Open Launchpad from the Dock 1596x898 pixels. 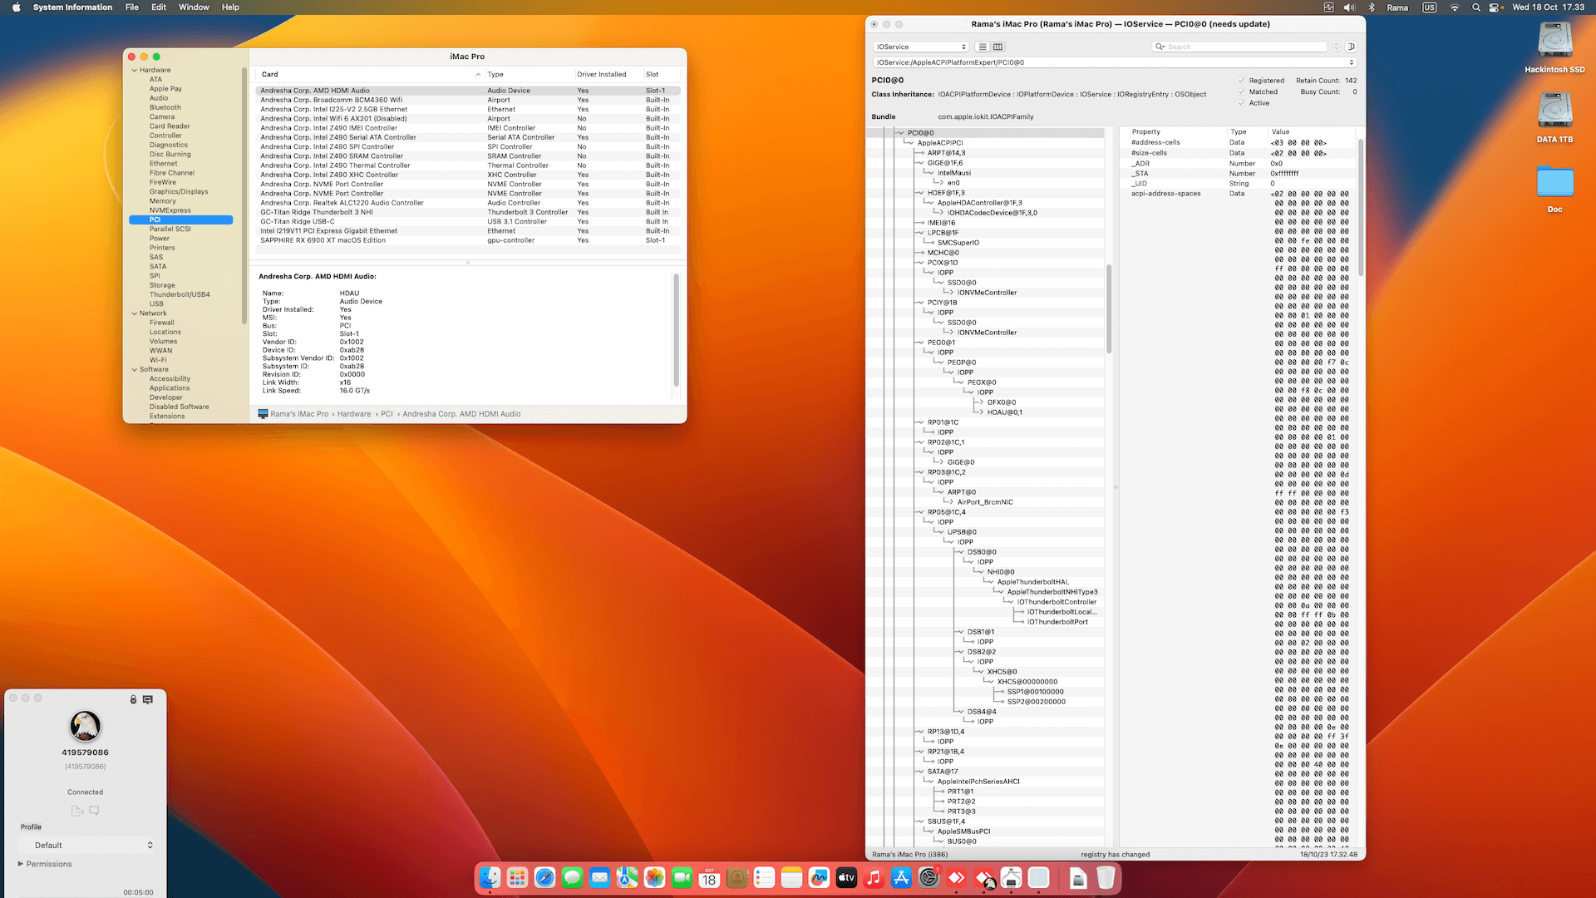518,877
